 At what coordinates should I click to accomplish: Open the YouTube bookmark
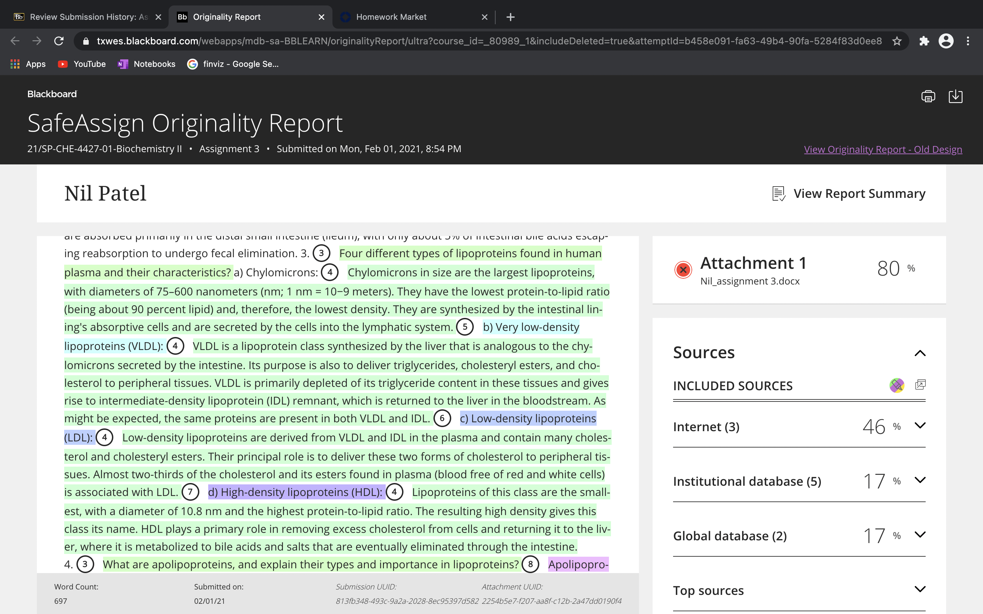coord(82,64)
